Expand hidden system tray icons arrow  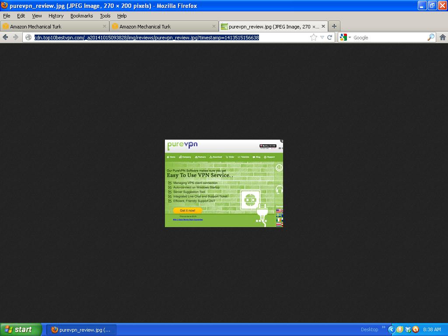[x=392, y=329]
